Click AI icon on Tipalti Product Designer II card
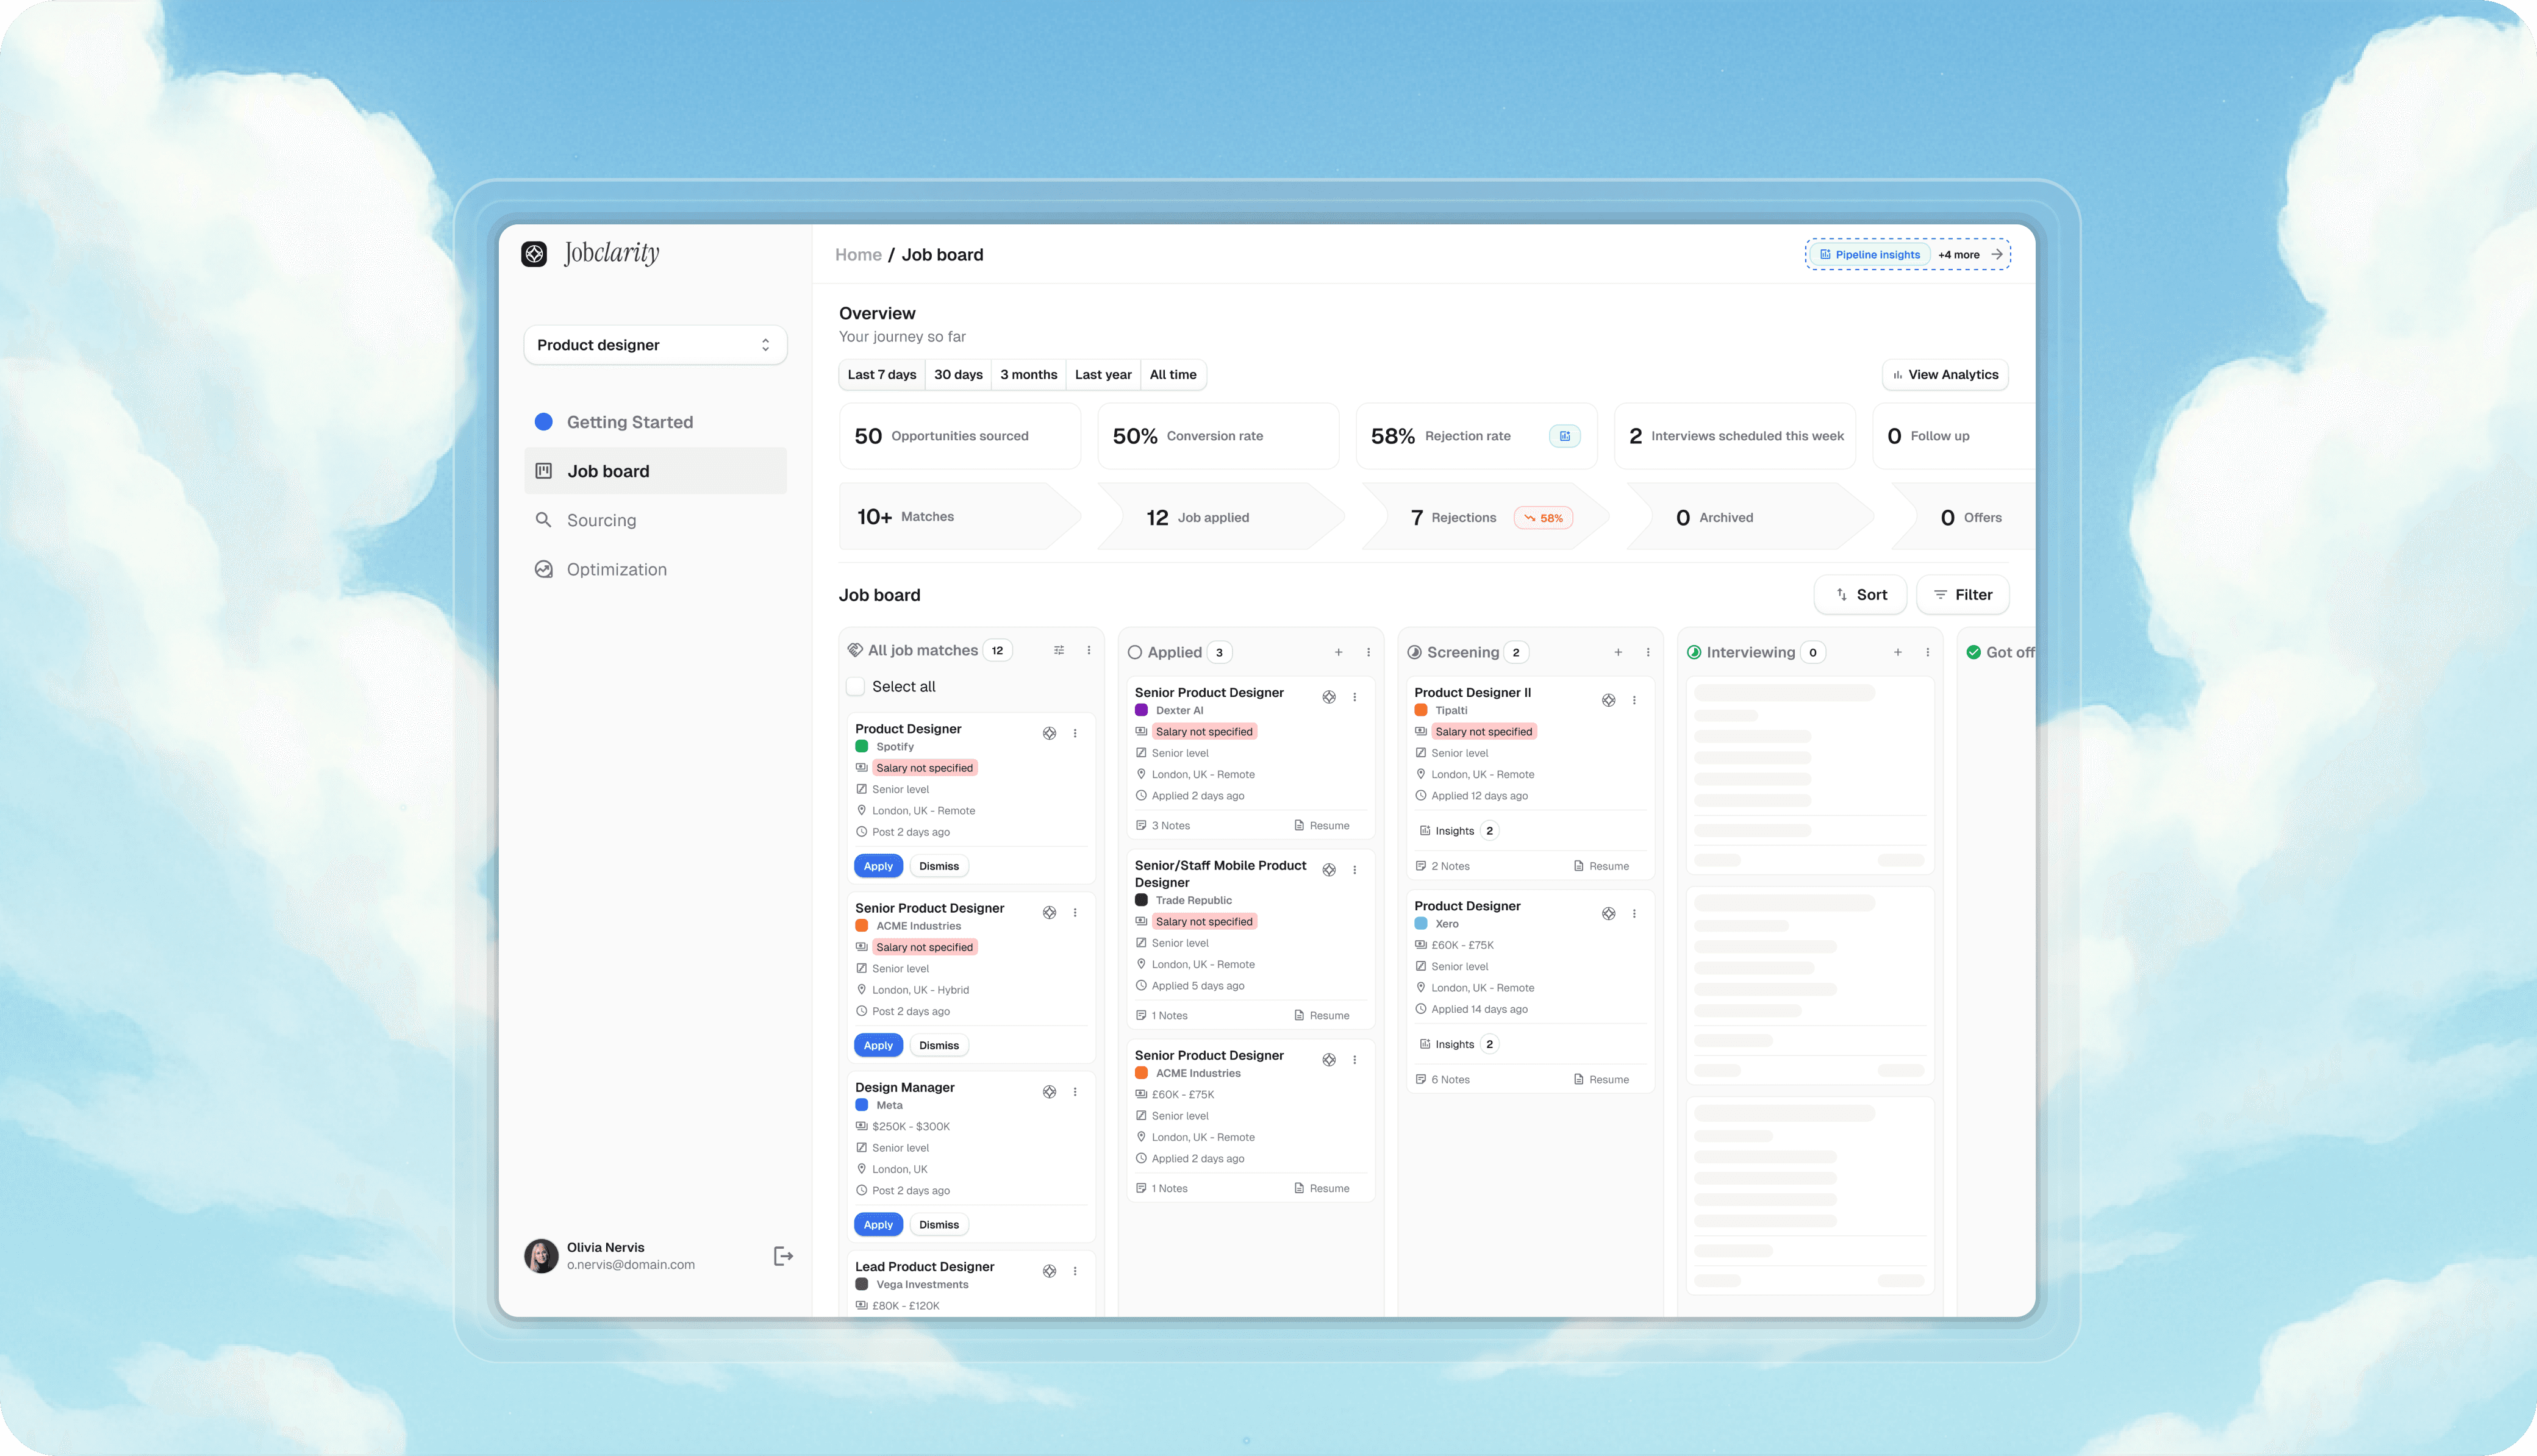This screenshot has width=2537, height=1456. pos(1608,700)
